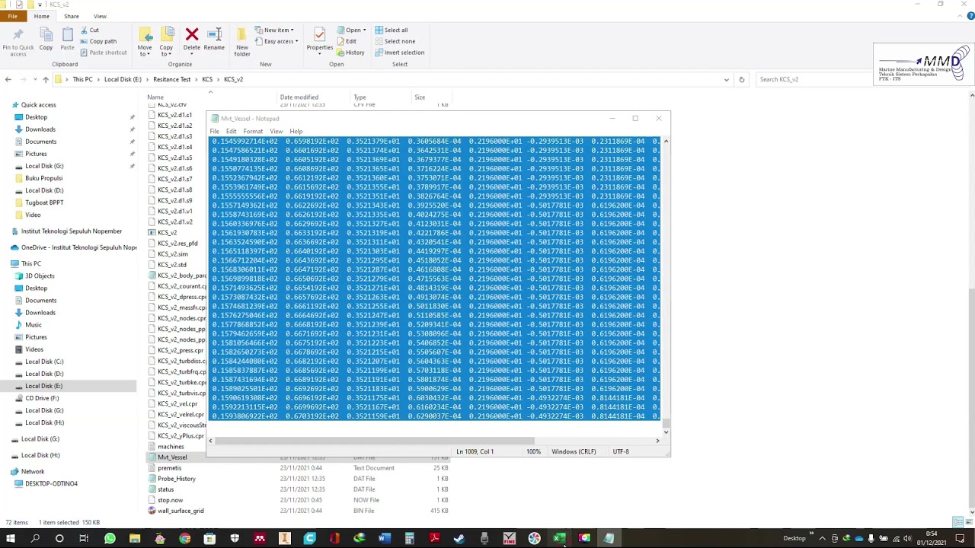The width and height of the screenshot is (975, 548).
Task: Click KCS folder in the breadcrumb
Action: tap(207, 79)
